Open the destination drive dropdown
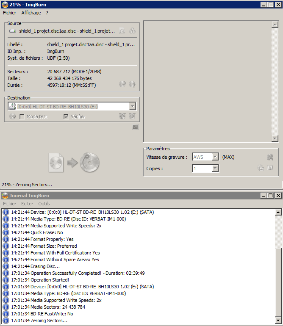 click(x=132, y=106)
